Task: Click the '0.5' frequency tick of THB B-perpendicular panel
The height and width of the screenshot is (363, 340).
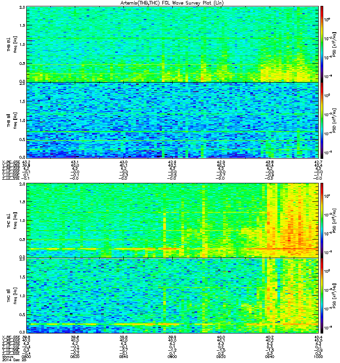Action: click(22, 64)
